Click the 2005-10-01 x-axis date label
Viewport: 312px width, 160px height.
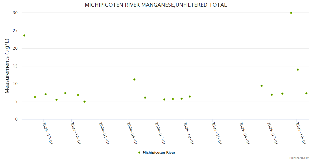click(301, 133)
